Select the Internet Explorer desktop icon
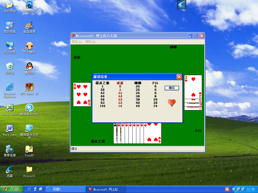 pos(10,90)
